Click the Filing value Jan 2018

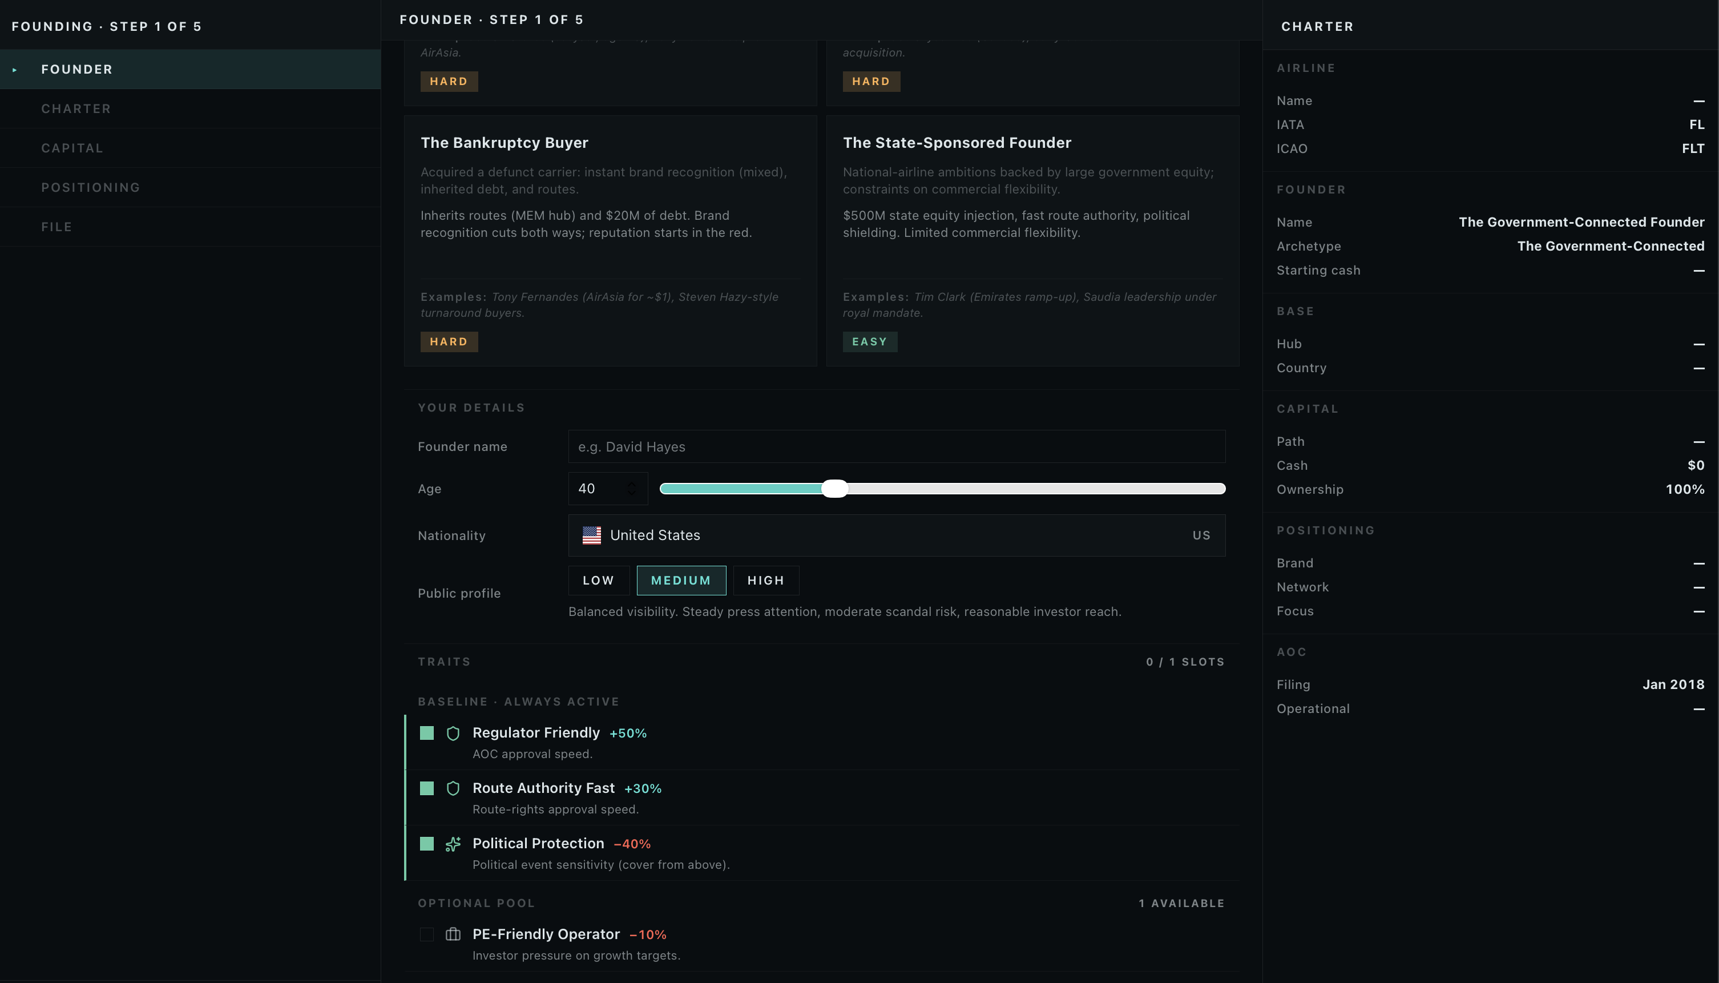[x=1674, y=684]
